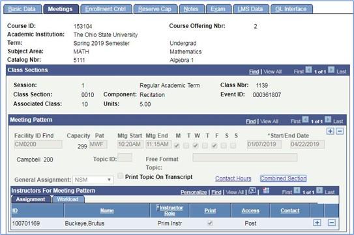
Task: Select instructor ID 100701169
Action: pos(26,223)
